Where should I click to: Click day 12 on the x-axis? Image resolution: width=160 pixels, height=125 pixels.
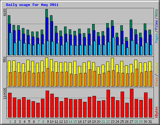pos(61,122)
